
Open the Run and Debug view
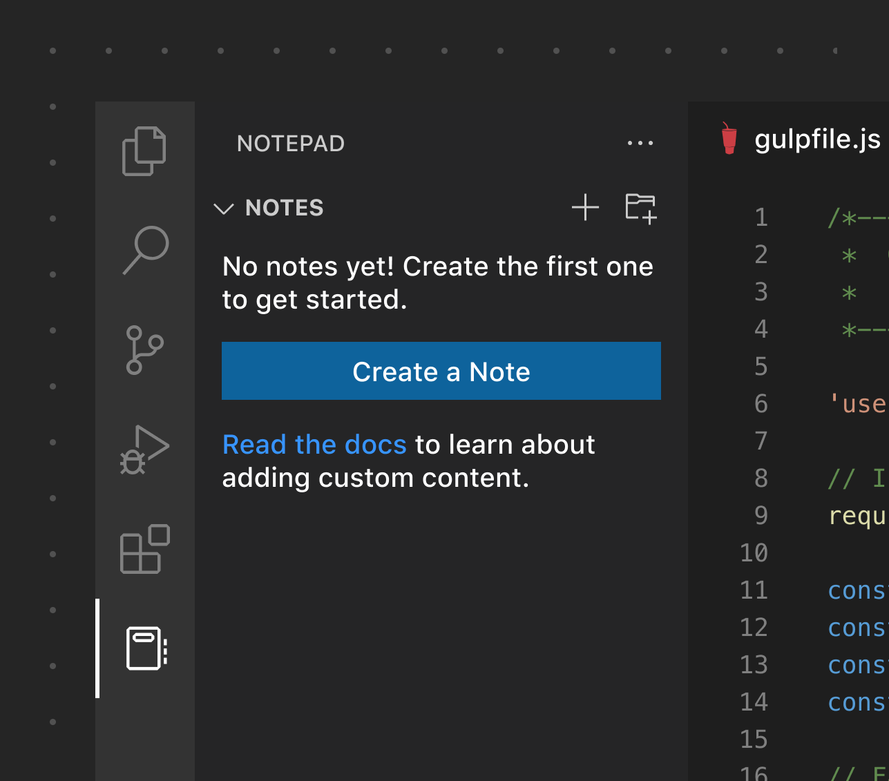144,450
